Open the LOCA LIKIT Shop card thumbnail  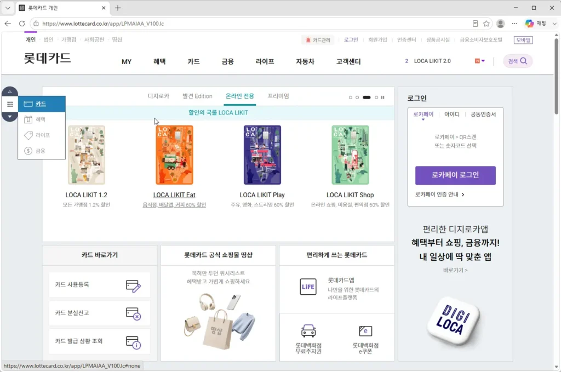pyautogui.click(x=350, y=155)
